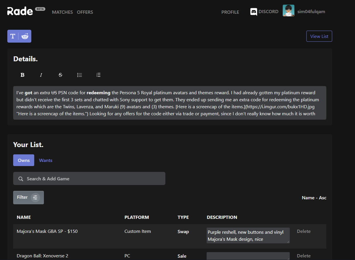Edit the Majora's Mask description box
Viewport: 355px width, 260px height.
[x=248, y=235]
